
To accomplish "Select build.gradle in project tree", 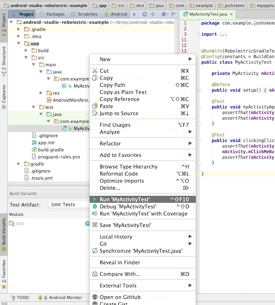I will click(x=48, y=150).
